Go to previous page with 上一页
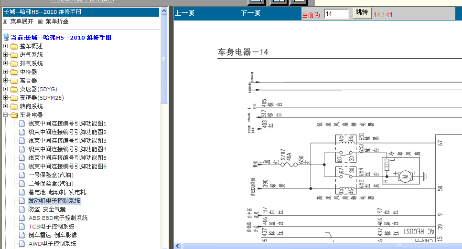Image resolution: width=462 pixels, height=249 pixels. 185,13
